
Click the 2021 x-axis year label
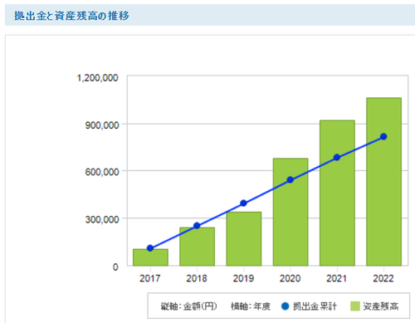pyautogui.click(x=337, y=278)
